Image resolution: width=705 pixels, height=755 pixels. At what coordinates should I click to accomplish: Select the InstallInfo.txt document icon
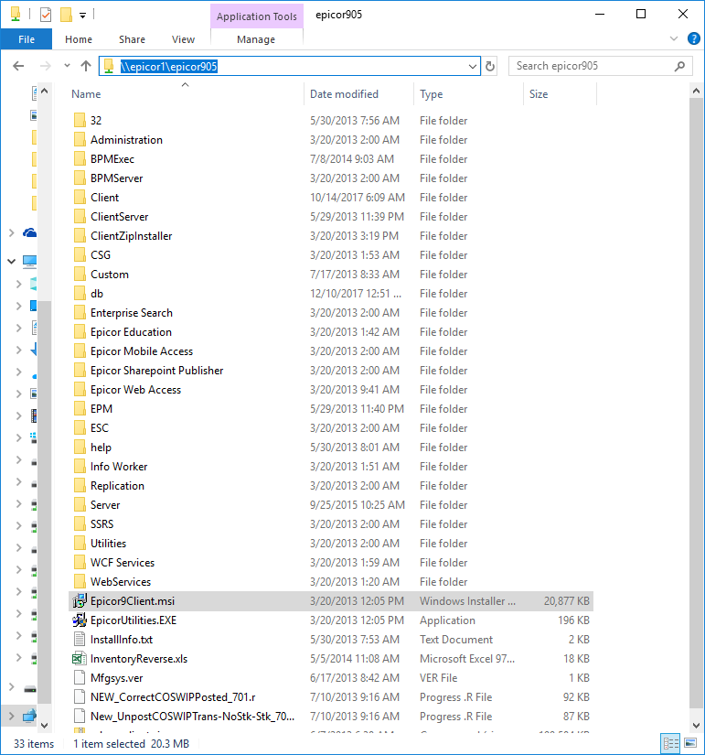[80, 640]
